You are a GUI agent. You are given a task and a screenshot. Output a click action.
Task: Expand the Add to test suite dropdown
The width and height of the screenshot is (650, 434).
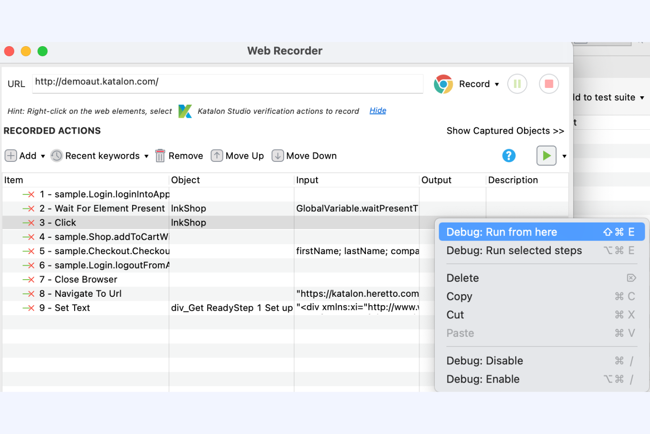coord(642,98)
